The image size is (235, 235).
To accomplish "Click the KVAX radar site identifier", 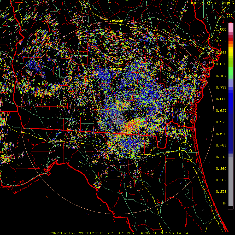I will (146, 233).
